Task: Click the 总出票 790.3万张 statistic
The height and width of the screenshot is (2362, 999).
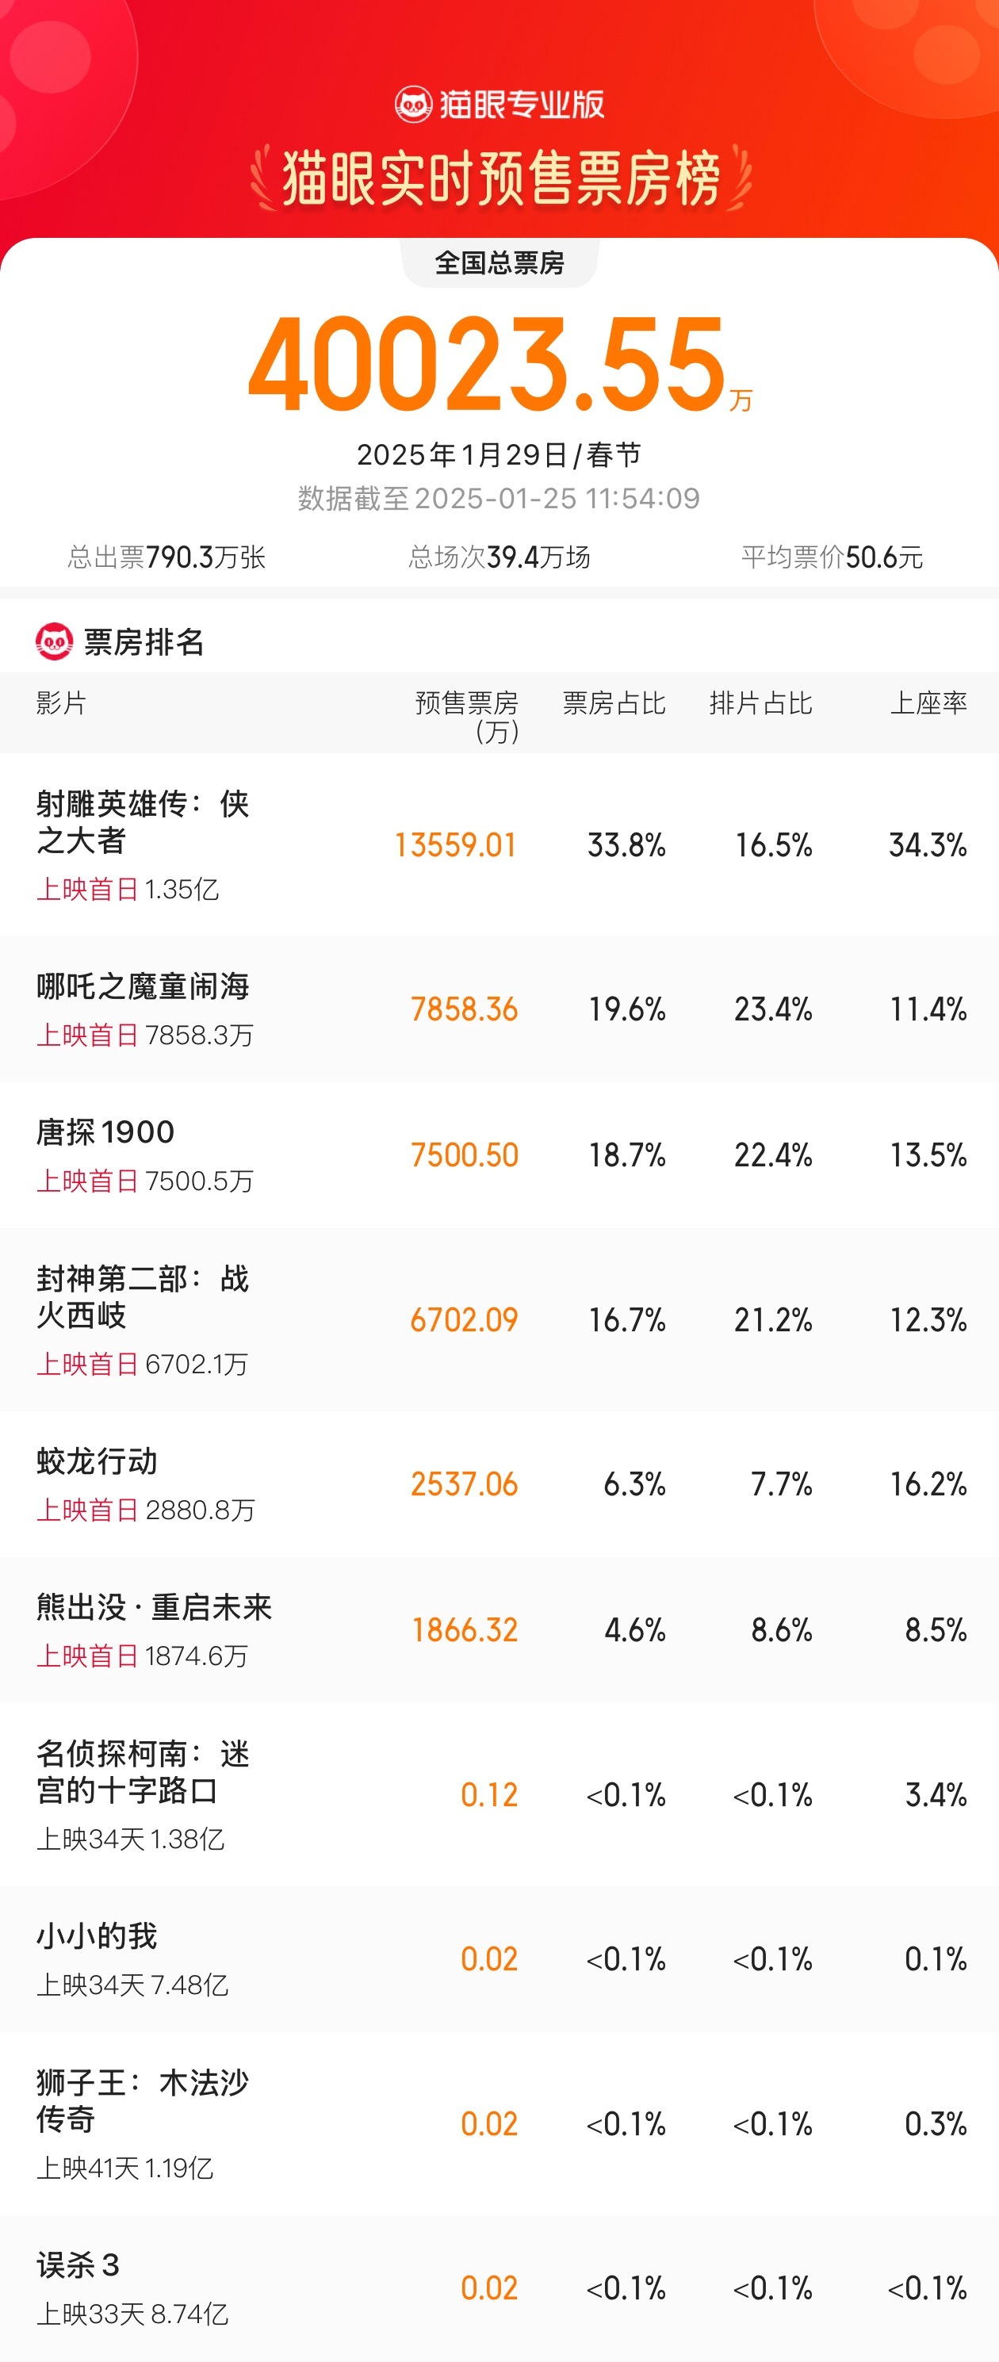Action: click(166, 557)
